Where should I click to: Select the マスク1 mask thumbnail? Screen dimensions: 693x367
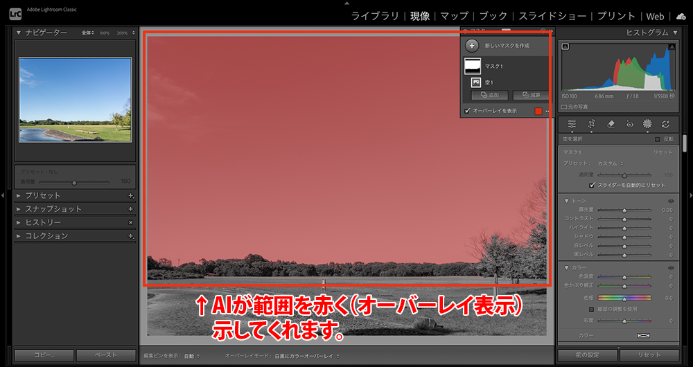[473, 66]
